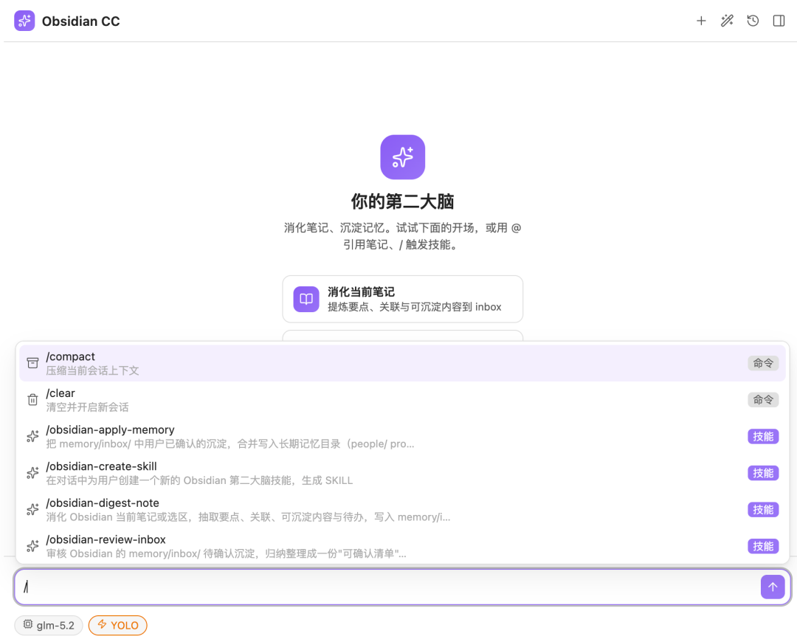Click the 你的第二大脑 heading
Screen dimensions: 797x639
[403, 201]
